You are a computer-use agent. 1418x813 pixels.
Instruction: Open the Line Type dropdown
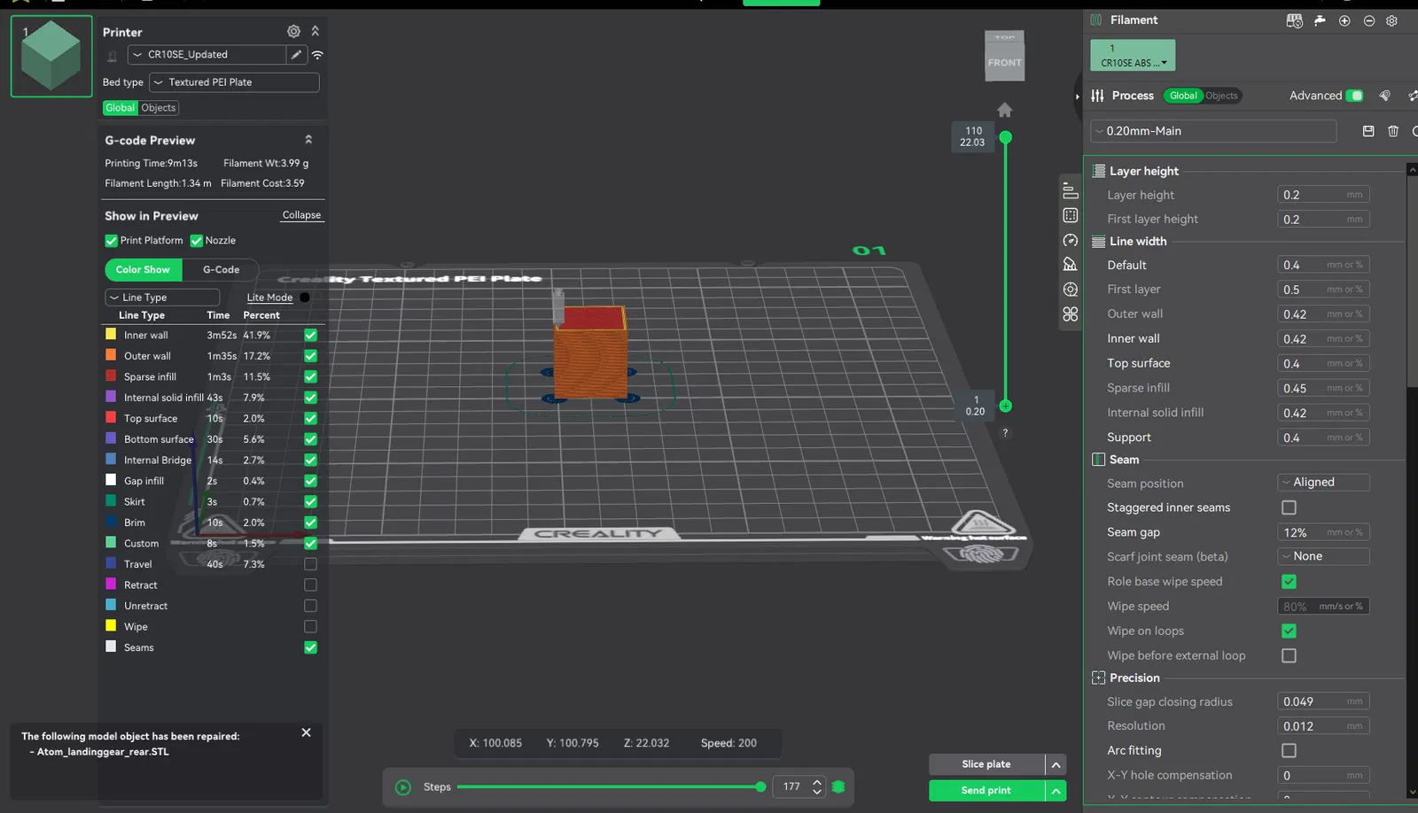pyautogui.click(x=162, y=298)
